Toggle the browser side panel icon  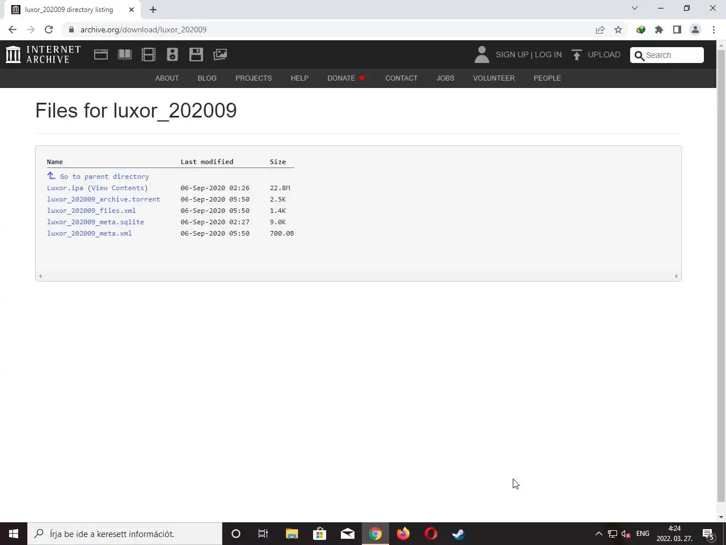point(677,30)
